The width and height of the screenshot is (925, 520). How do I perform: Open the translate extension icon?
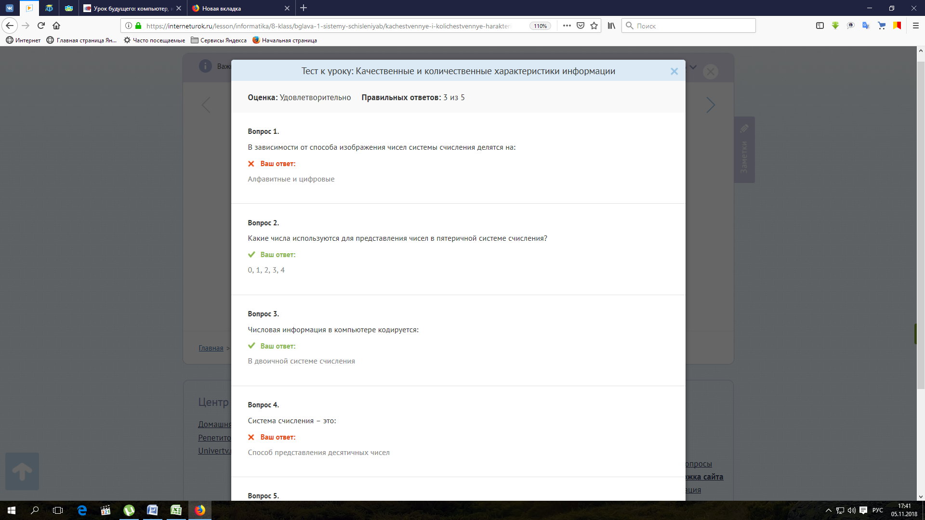866,26
